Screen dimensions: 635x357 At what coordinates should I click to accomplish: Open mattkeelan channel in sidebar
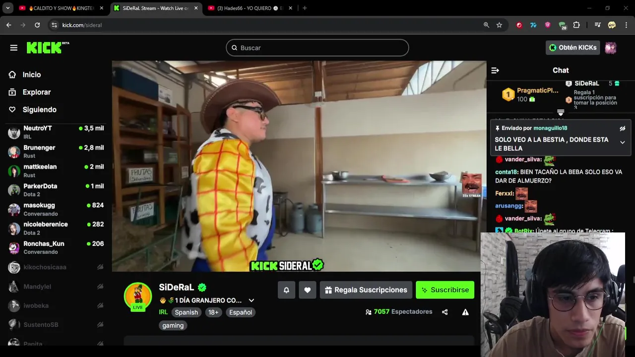tap(56, 171)
